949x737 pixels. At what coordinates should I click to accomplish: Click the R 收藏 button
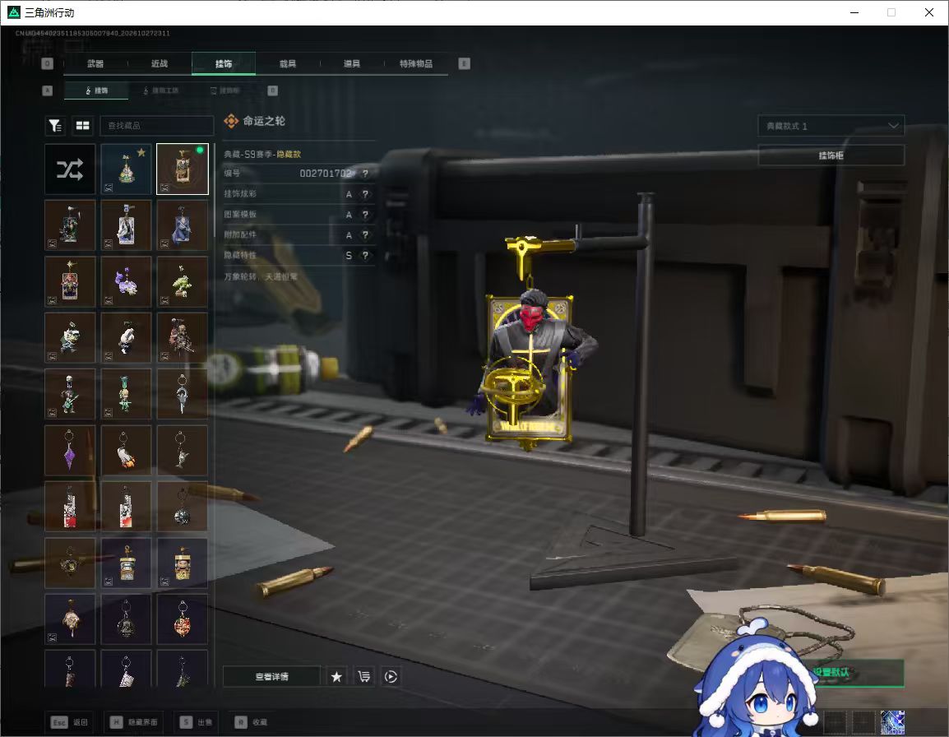tap(251, 722)
